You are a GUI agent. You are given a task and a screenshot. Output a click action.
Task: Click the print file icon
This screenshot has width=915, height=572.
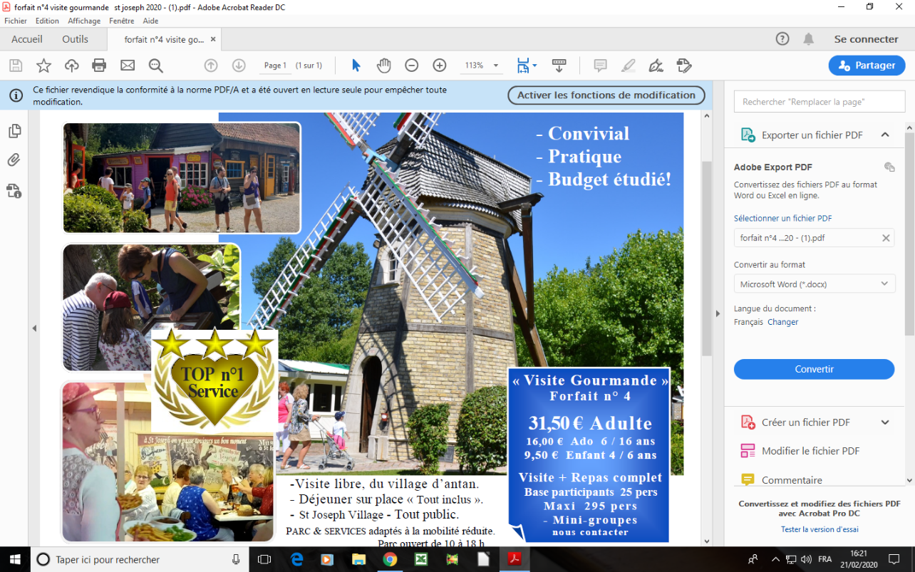(99, 66)
